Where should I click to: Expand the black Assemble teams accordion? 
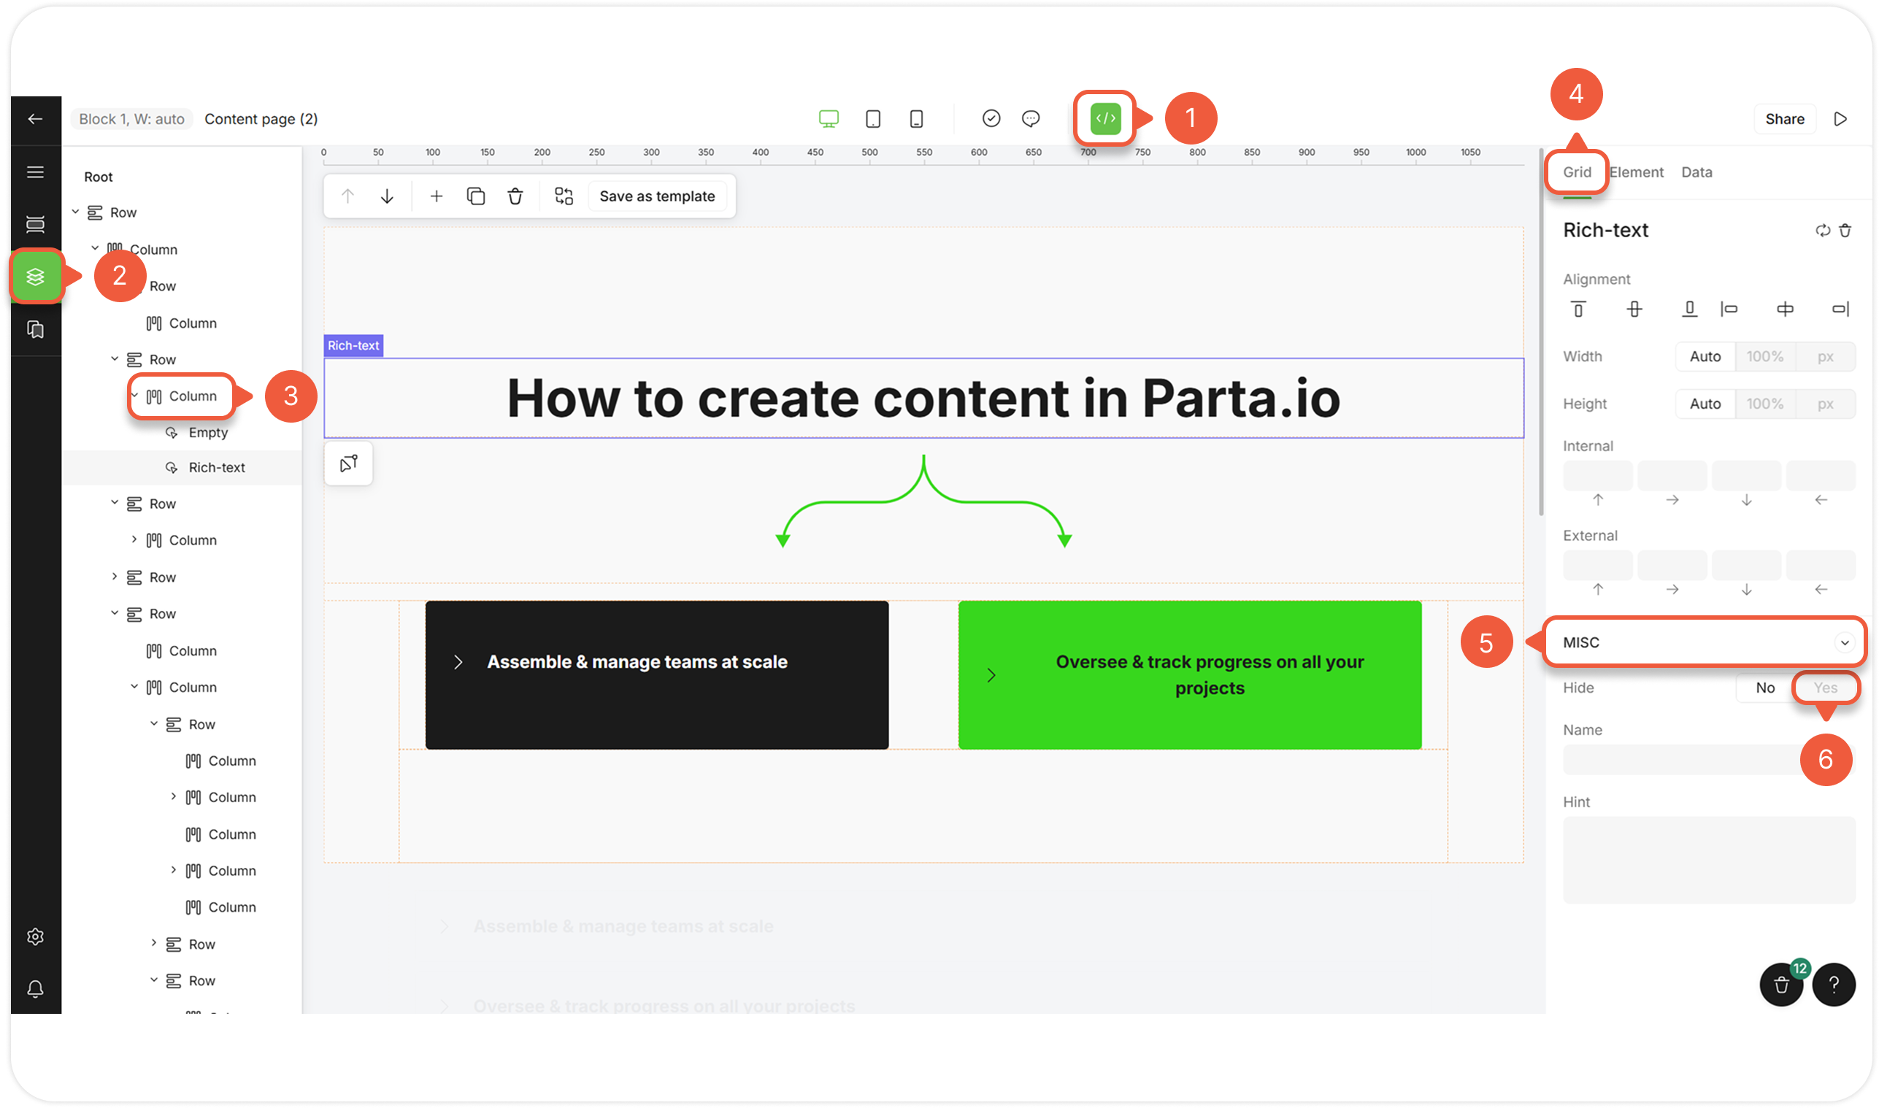pyautogui.click(x=458, y=662)
